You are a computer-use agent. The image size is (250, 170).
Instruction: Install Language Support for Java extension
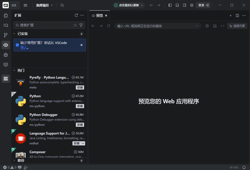(77, 143)
